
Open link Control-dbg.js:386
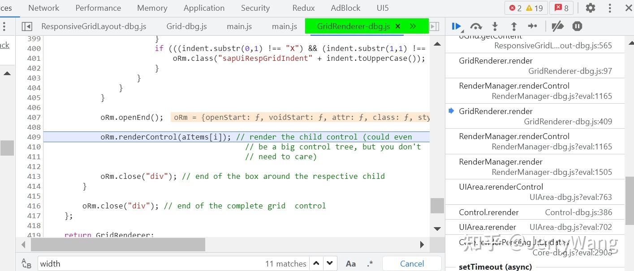(x=578, y=212)
